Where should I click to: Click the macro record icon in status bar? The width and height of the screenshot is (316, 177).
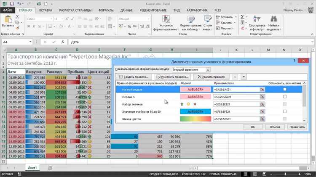click(x=19, y=174)
